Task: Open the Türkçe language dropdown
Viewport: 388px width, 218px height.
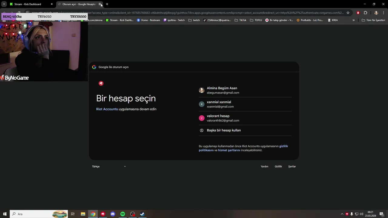Action: (x=109, y=167)
